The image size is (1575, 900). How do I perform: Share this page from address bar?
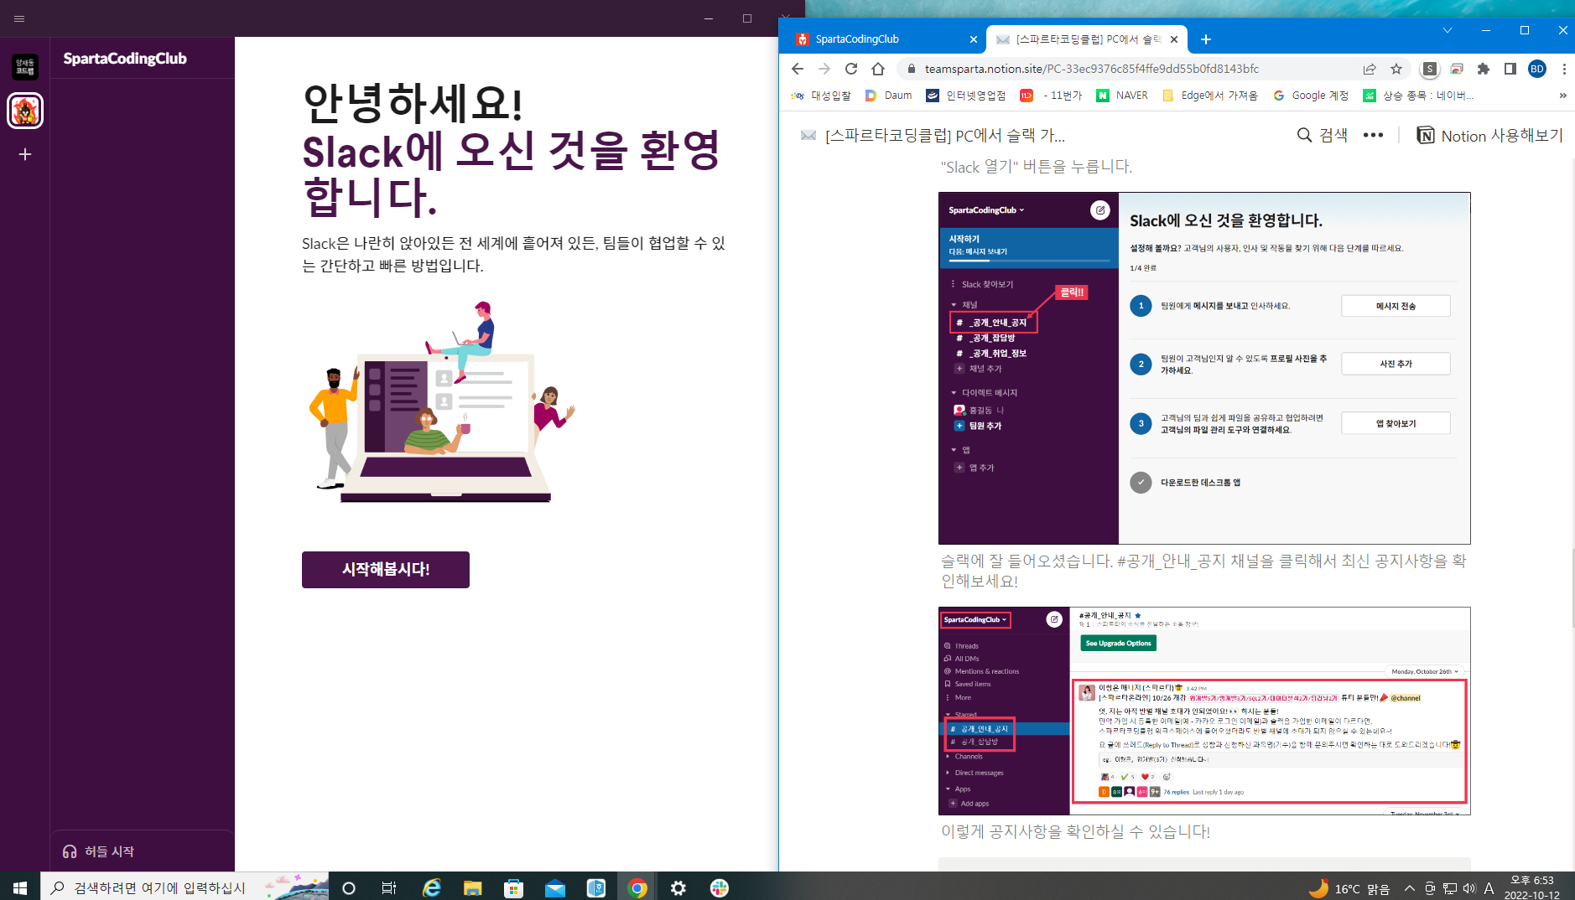[1370, 69]
